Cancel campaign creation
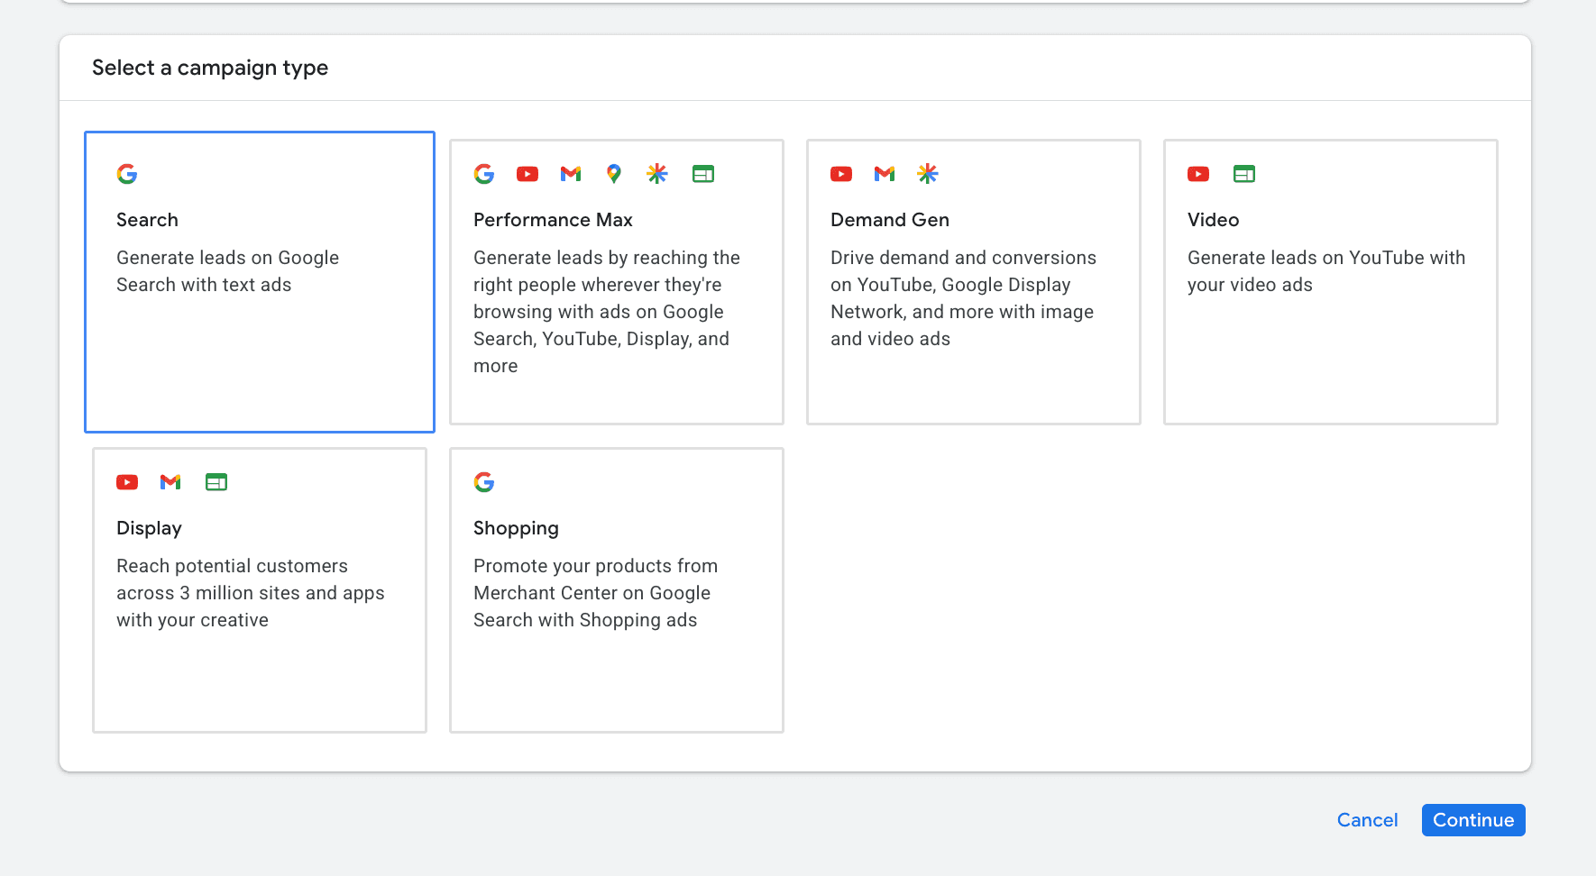Screen dimensions: 1596x876 pyautogui.click(x=1367, y=820)
